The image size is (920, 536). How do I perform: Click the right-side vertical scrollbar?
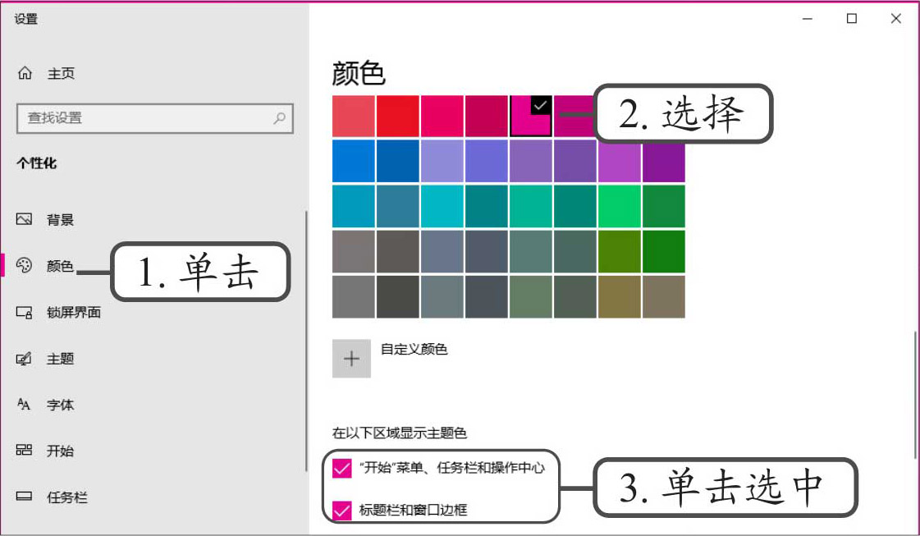coord(914,394)
